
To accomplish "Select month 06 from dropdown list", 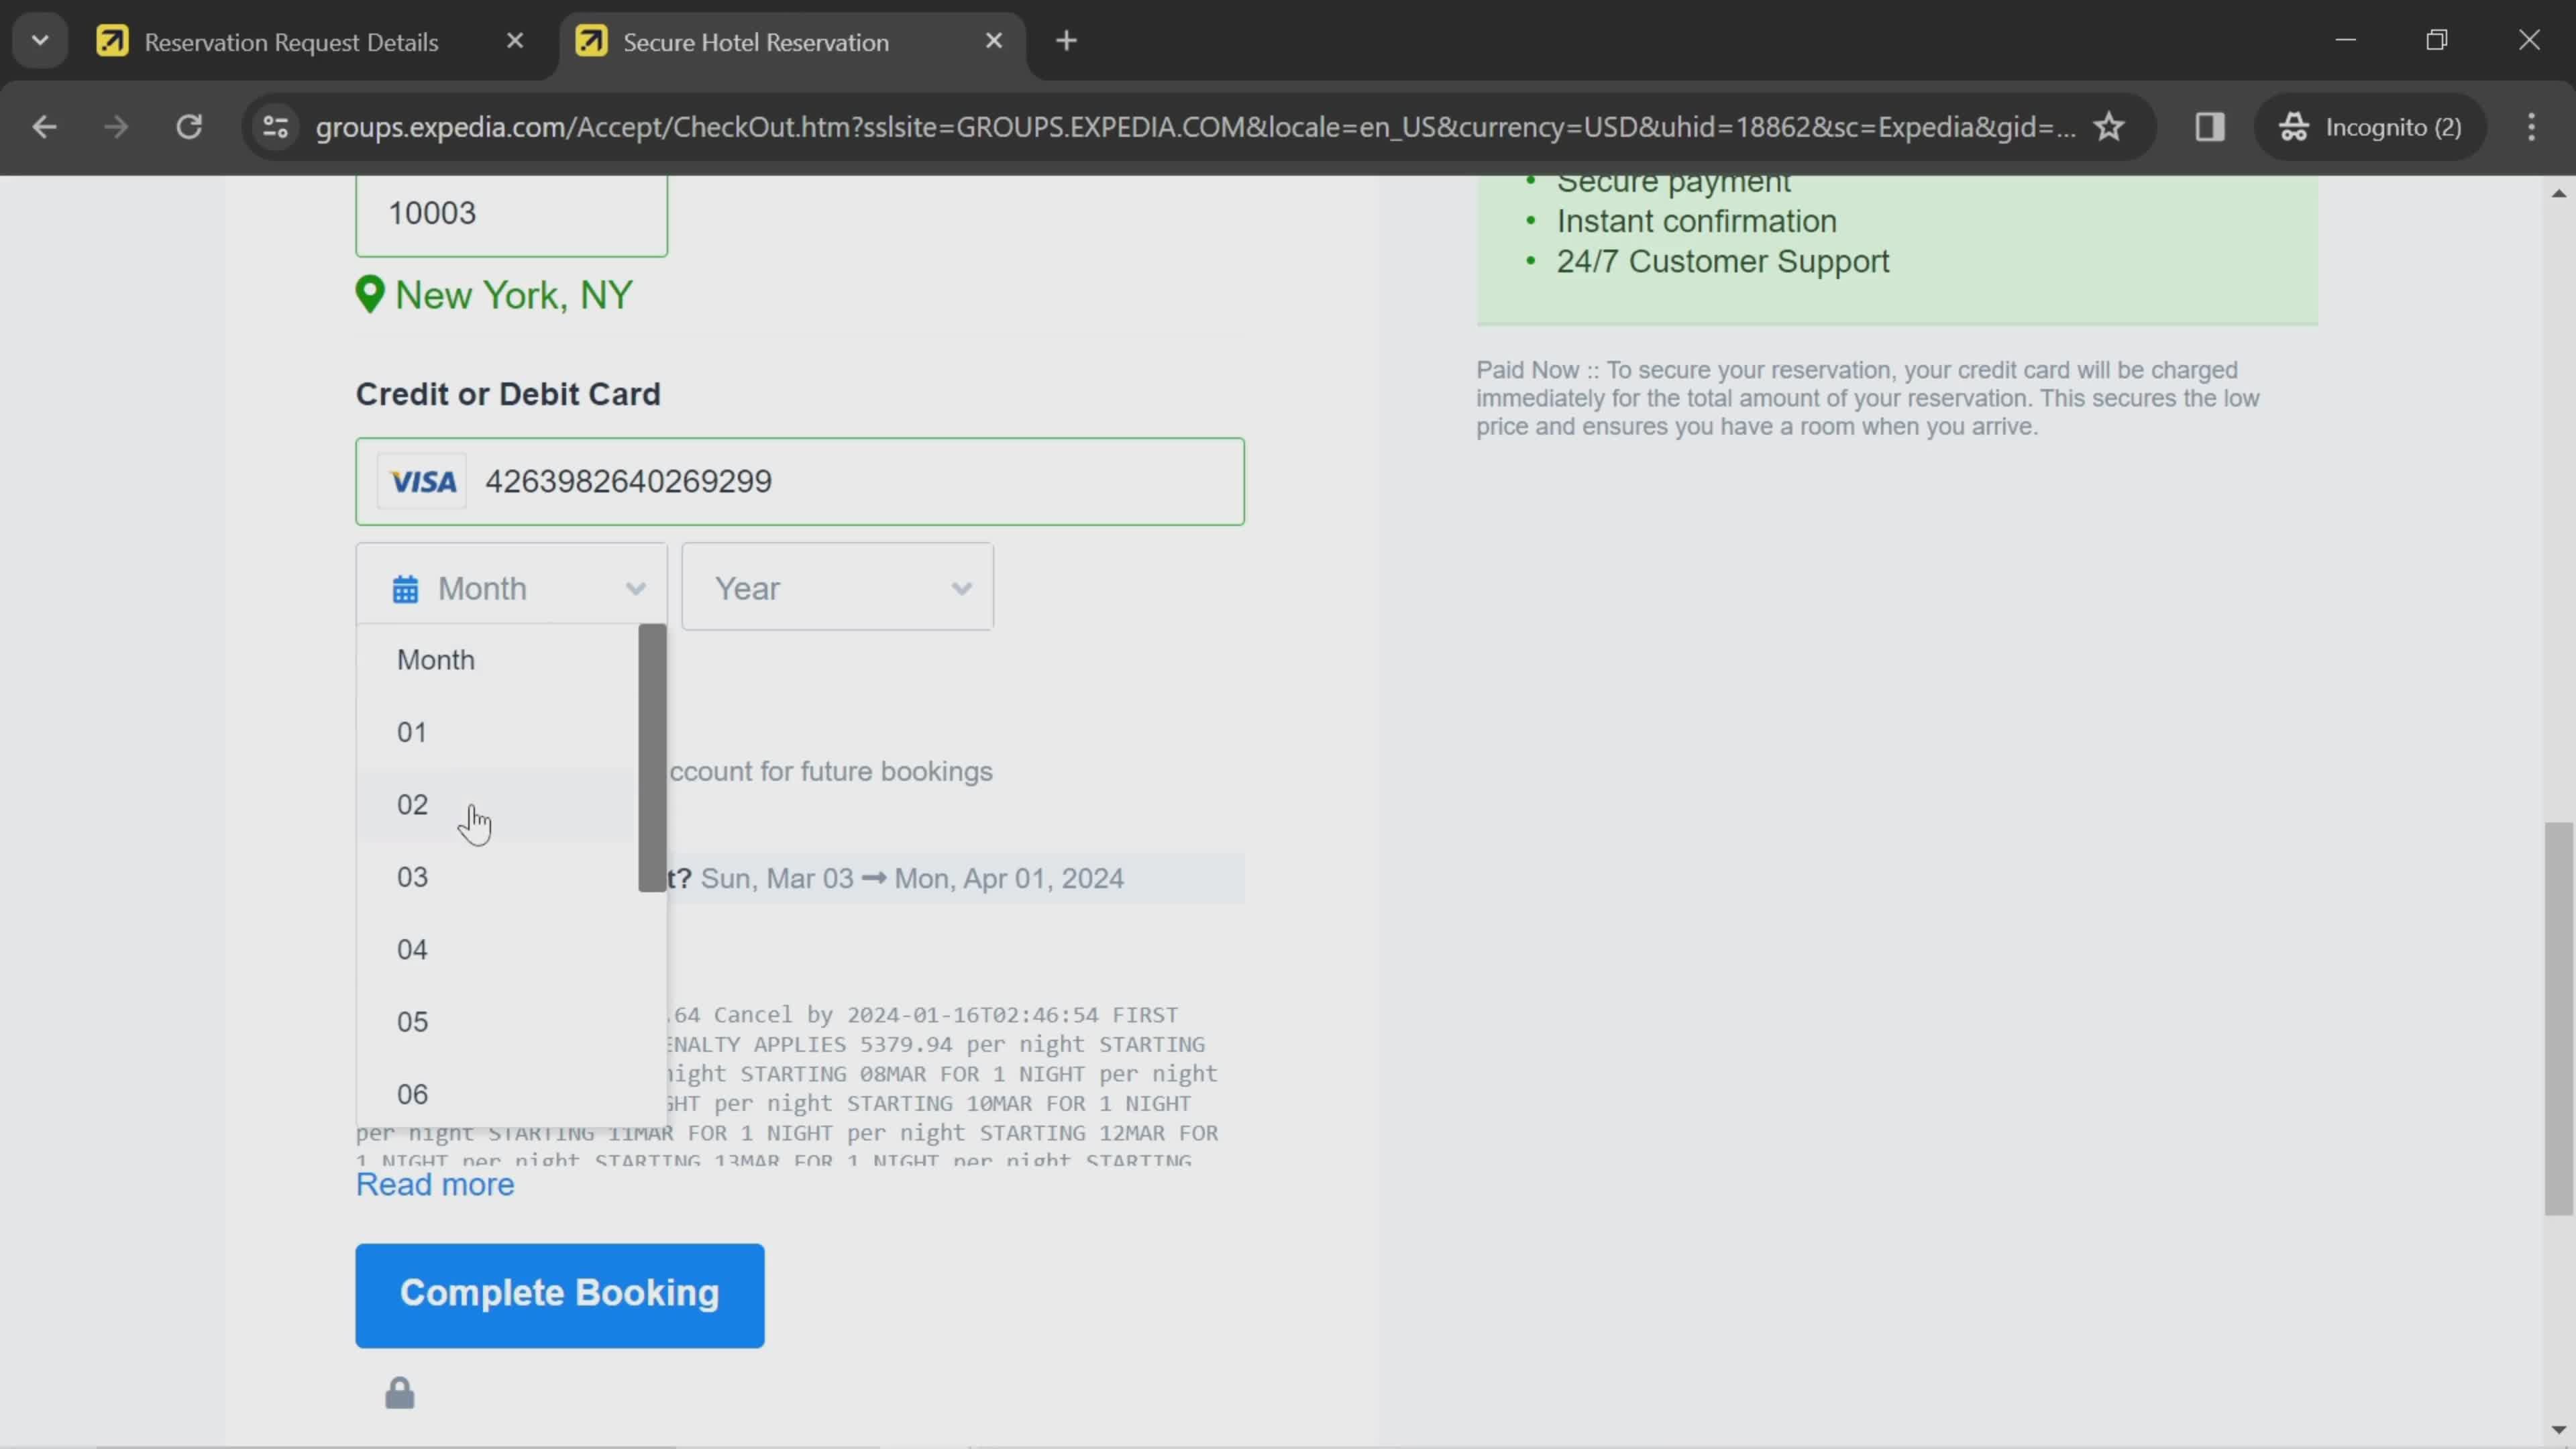I will 413,1091.
